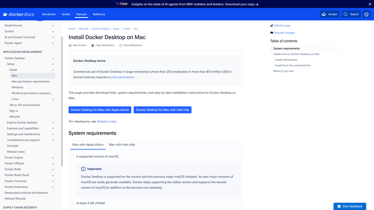
Task: Expand Docker Compose section
Action: pos(53,181)
